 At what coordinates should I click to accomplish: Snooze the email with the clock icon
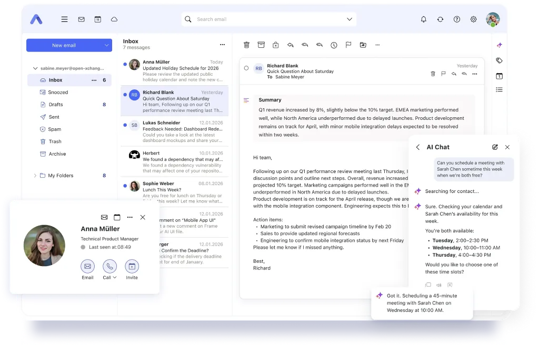[x=334, y=45]
